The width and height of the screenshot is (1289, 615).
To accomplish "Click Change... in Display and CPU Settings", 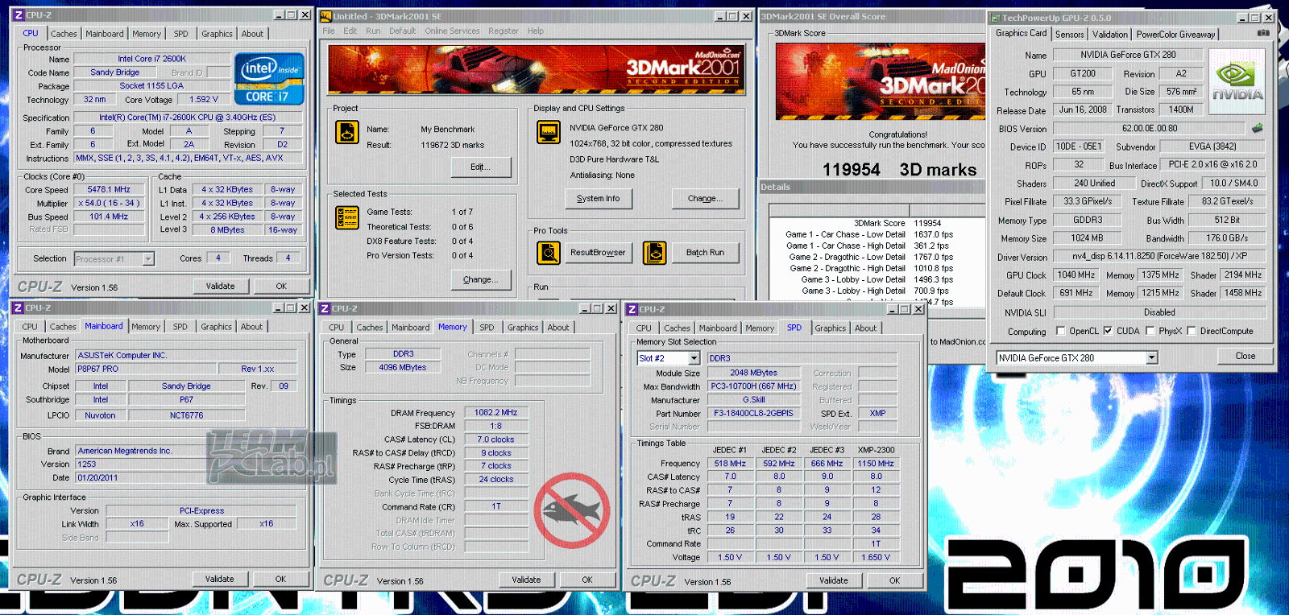I will point(705,198).
